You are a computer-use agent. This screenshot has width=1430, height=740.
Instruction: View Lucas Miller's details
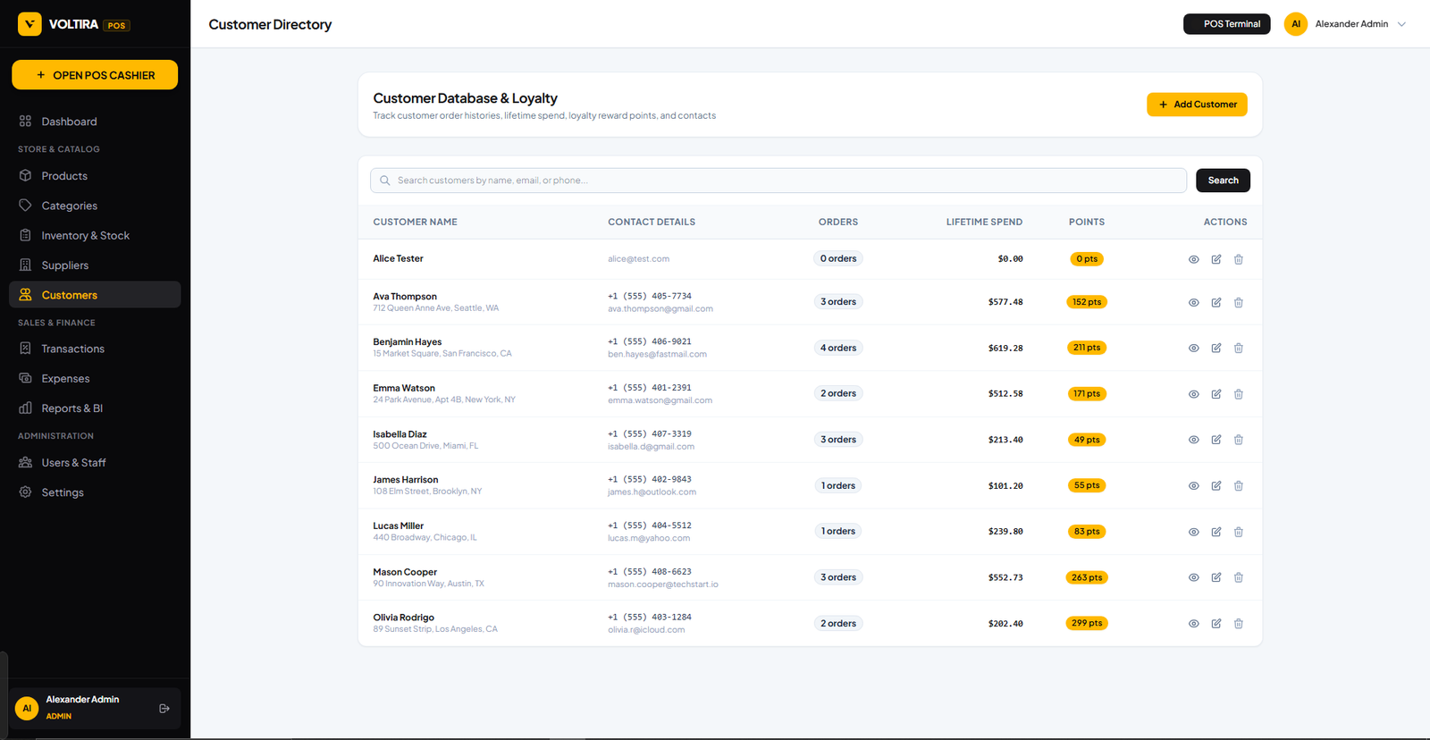(x=1194, y=532)
